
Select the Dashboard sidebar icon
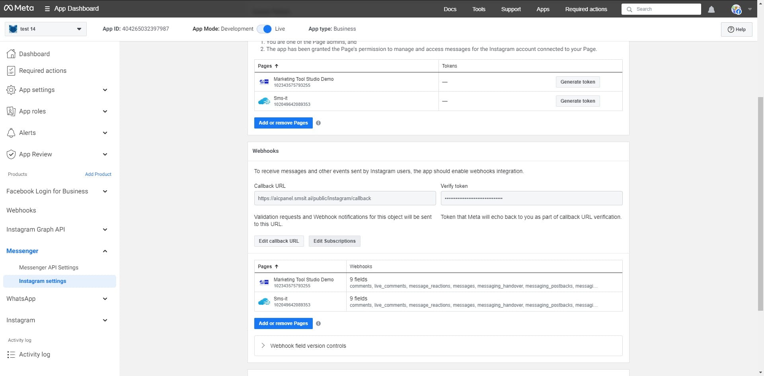pyautogui.click(x=11, y=54)
